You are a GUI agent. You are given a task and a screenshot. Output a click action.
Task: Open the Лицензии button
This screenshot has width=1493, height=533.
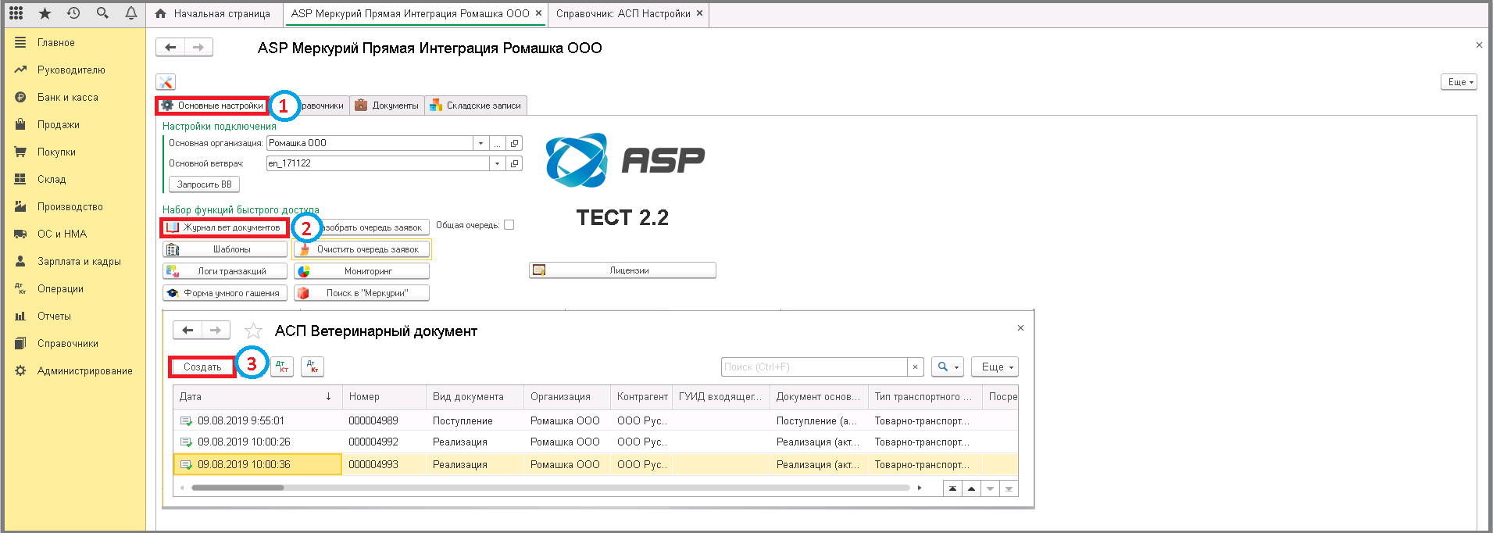[x=623, y=270]
